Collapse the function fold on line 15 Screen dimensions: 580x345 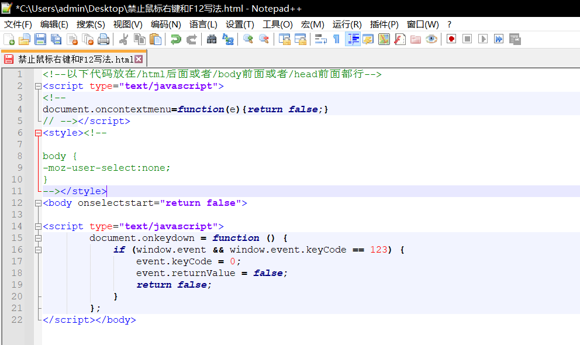point(38,238)
